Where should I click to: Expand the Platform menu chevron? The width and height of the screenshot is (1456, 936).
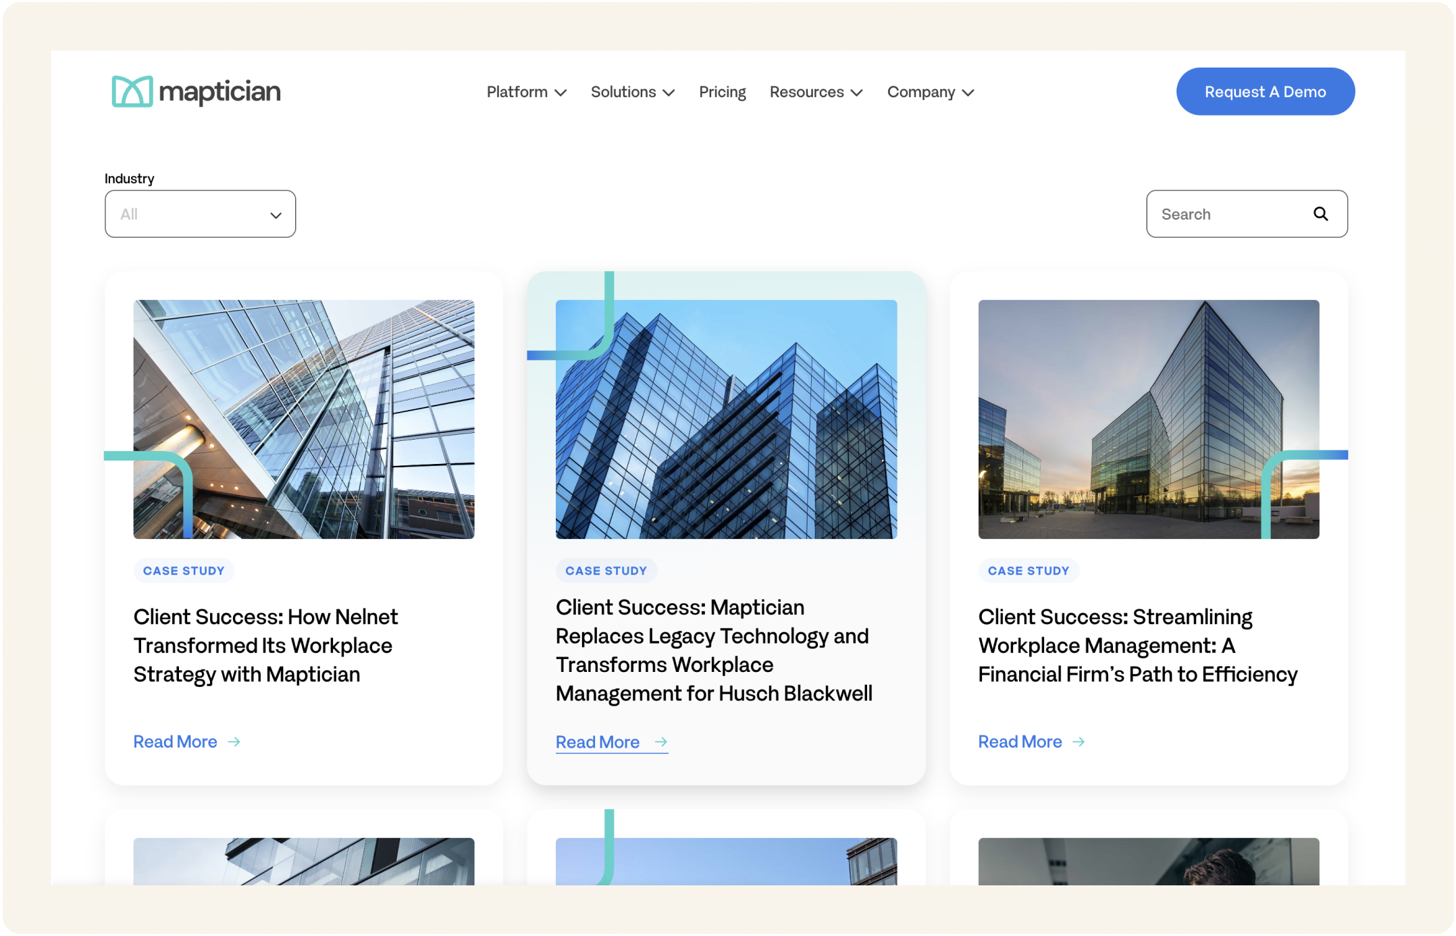[561, 93]
